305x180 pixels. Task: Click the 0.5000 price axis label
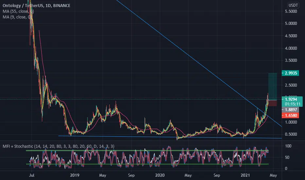[x=291, y=134]
